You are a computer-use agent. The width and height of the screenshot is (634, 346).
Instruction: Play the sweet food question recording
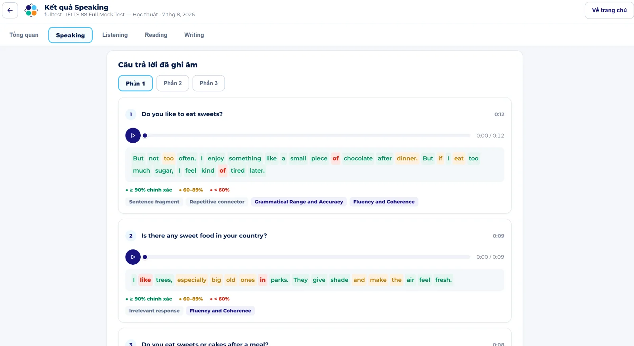click(133, 257)
